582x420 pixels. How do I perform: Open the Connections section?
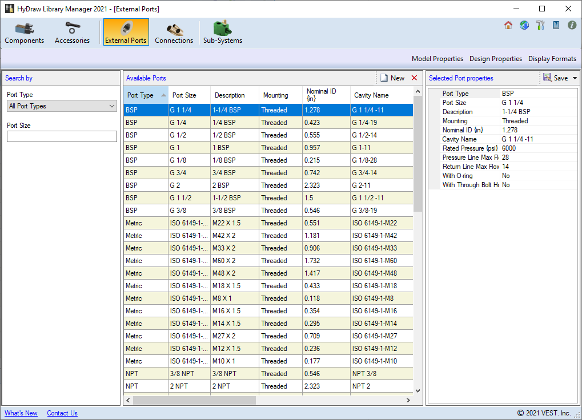[x=174, y=33]
